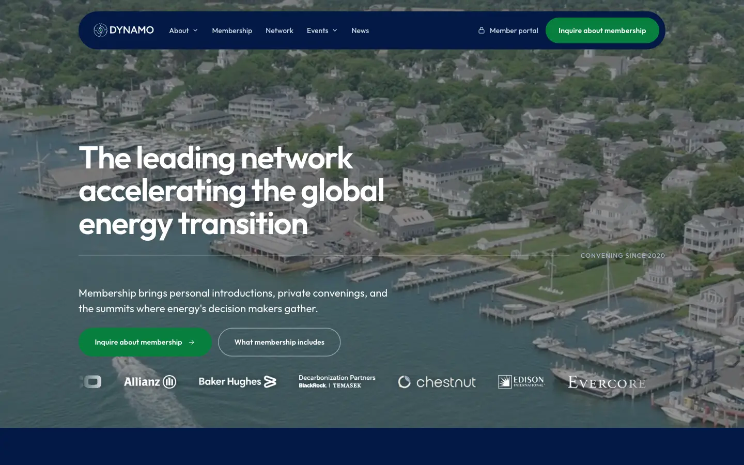
Task: Click the lock icon beside Member portal
Action: click(x=482, y=30)
